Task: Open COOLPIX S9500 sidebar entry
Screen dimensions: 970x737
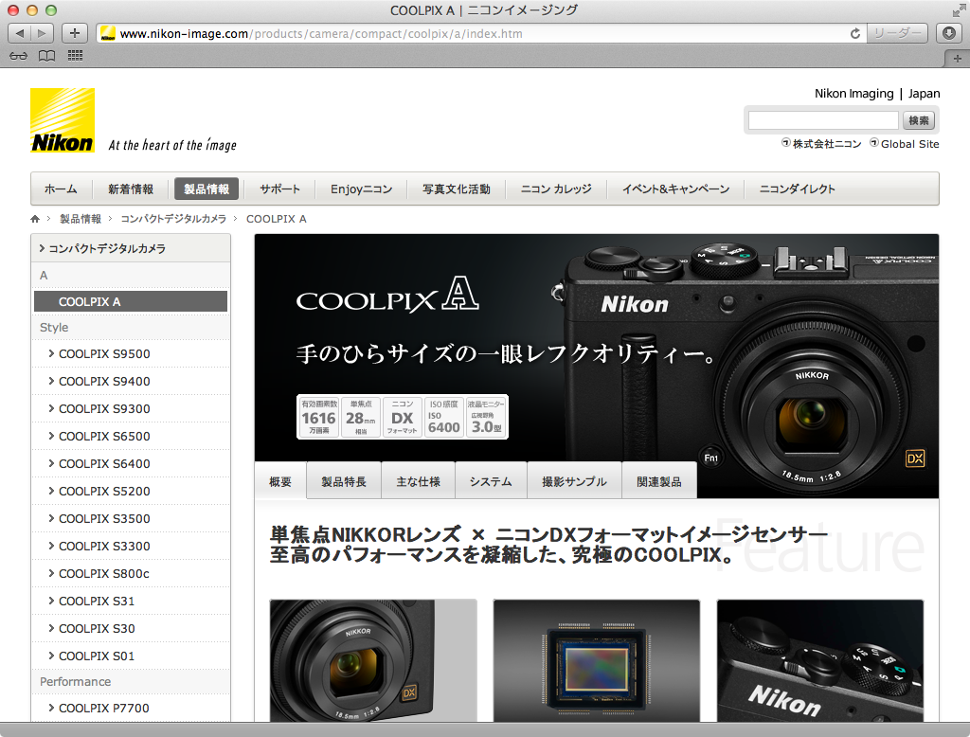Action: (131, 354)
